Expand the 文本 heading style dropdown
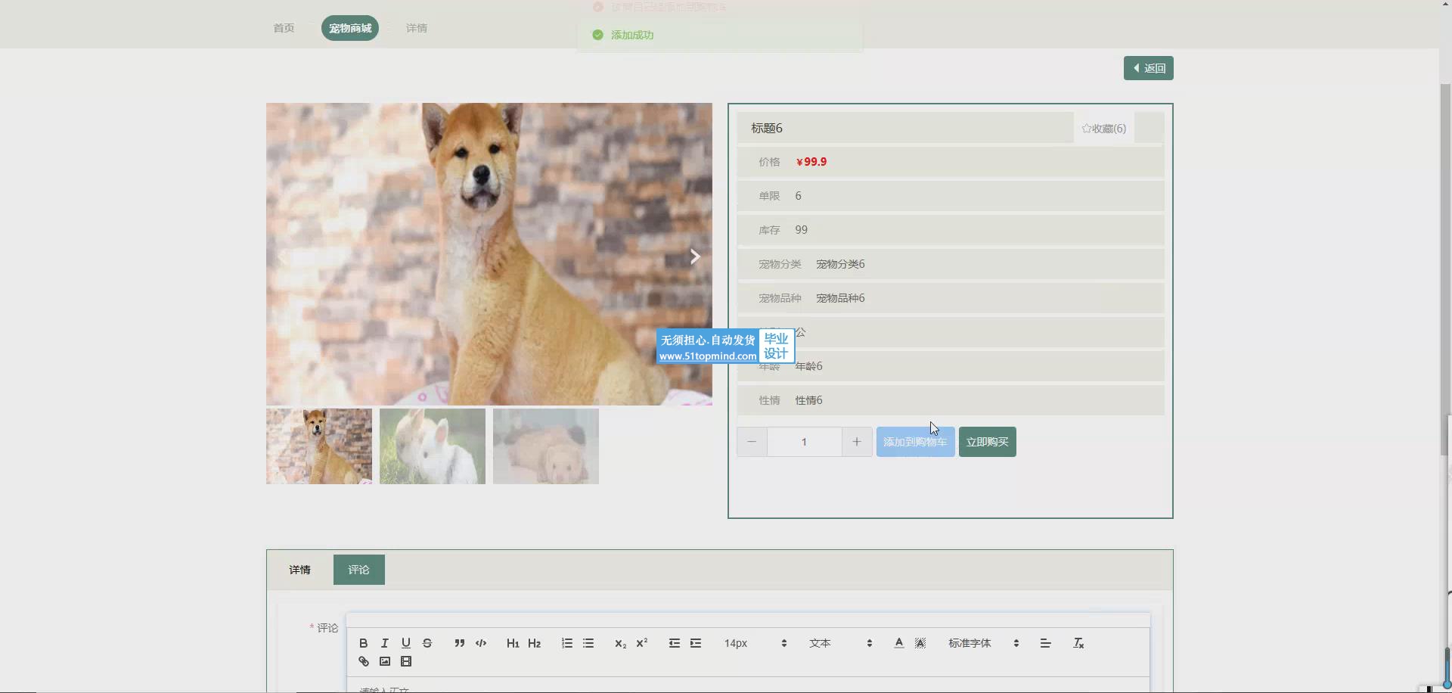The width and height of the screenshot is (1452, 693). coord(840,643)
